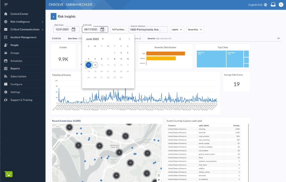Open the Severities dropdown
Screen dimensions: 286x182
pos(195,30)
